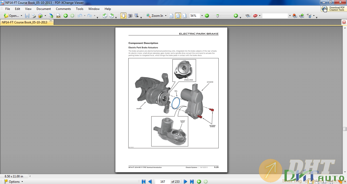Screen dimensions: 347x184
Task: Rotate pages counter-clockwise
Action: click(105, 16)
